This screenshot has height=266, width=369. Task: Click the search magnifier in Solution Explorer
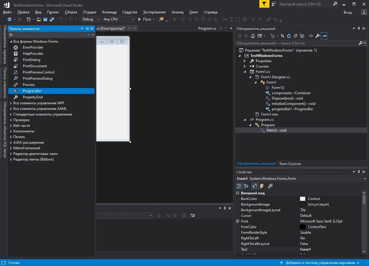pyautogui.click(x=360, y=43)
